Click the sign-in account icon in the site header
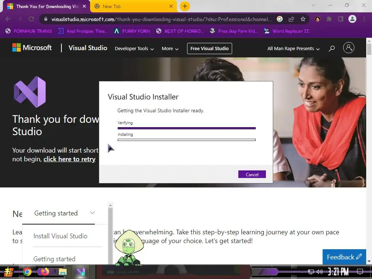 click(349, 48)
